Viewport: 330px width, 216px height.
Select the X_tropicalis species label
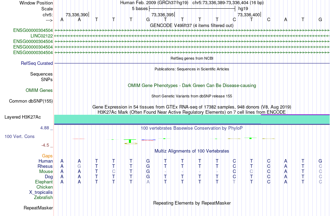point(41,192)
